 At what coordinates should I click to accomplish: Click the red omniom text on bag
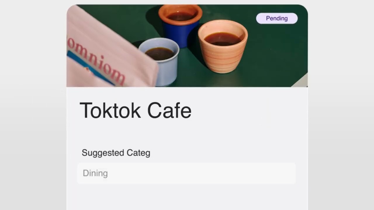point(96,58)
